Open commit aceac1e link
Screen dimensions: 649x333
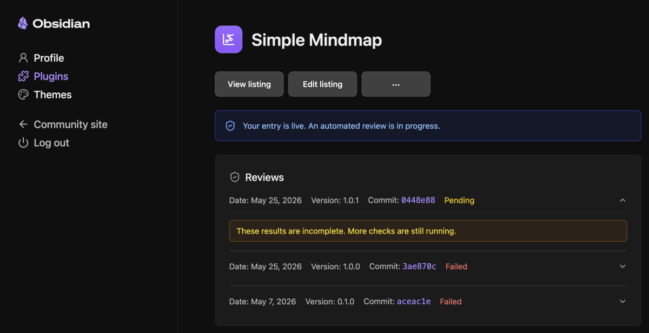pos(414,302)
